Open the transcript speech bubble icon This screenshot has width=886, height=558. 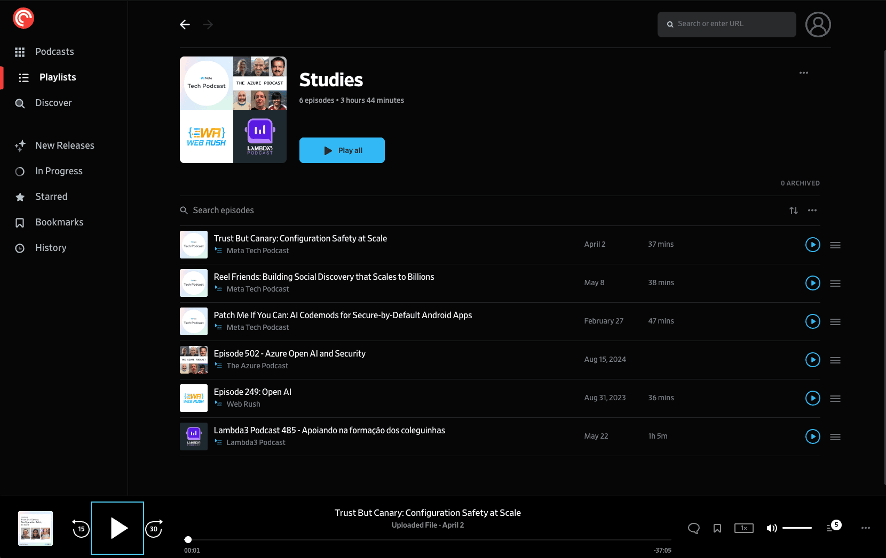click(x=694, y=528)
